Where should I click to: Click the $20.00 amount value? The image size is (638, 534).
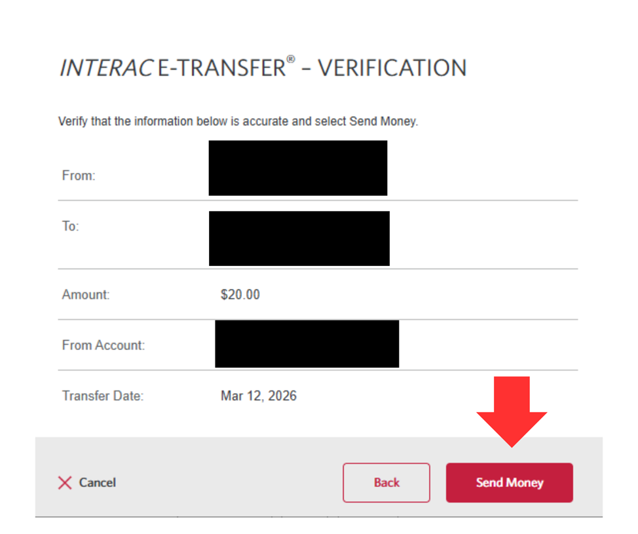[x=240, y=295]
